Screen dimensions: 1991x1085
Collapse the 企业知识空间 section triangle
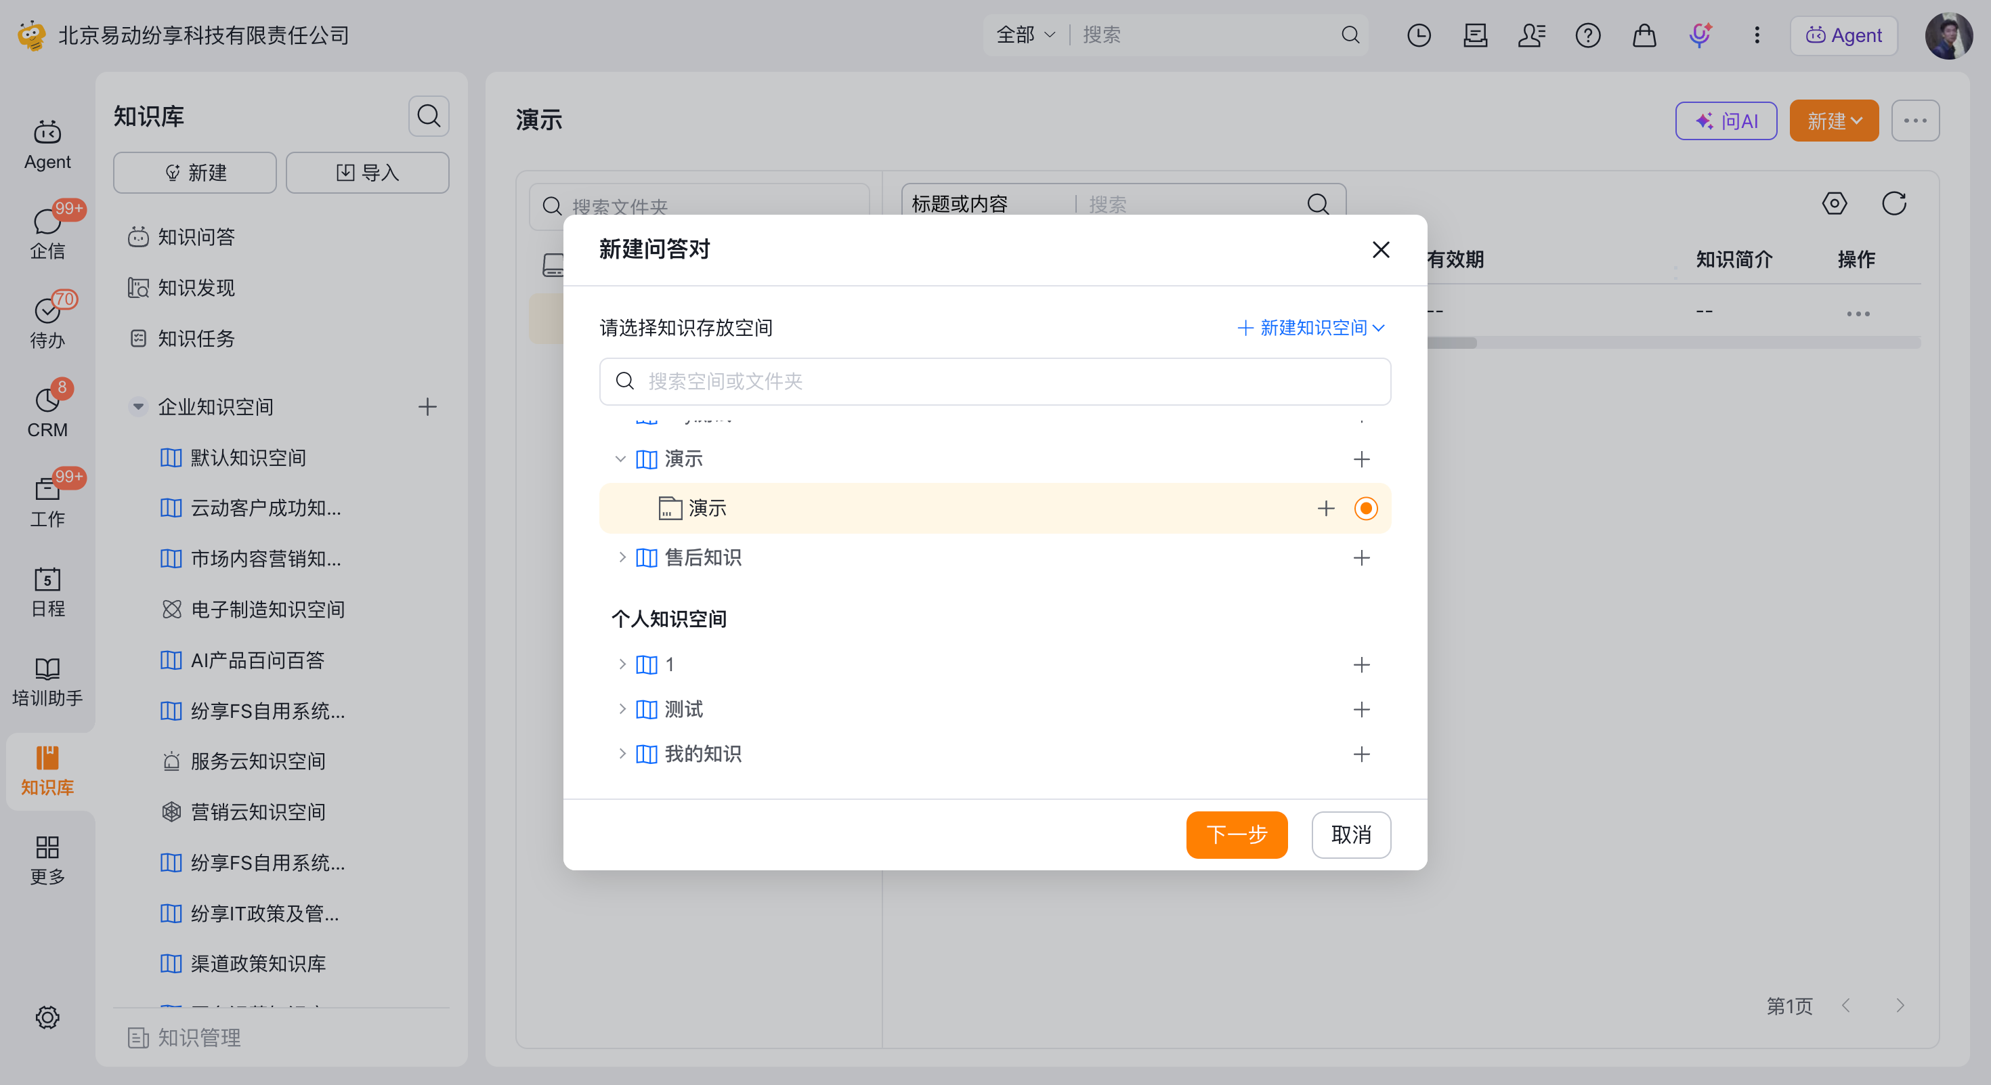coord(137,406)
